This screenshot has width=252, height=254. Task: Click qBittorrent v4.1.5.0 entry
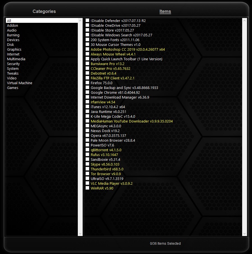pyautogui.click(x=106, y=150)
